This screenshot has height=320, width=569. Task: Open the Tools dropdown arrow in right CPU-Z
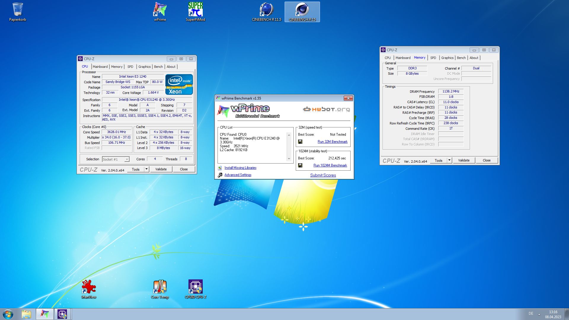[449, 160]
